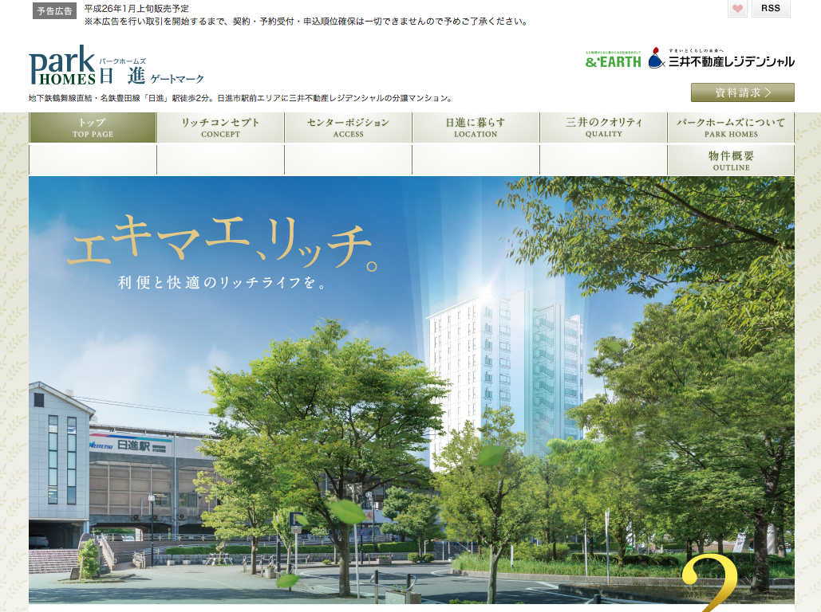This screenshot has height=612, width=821.
Task: Go to トップ TOP PAGE tab
Action: pos(93,127)
